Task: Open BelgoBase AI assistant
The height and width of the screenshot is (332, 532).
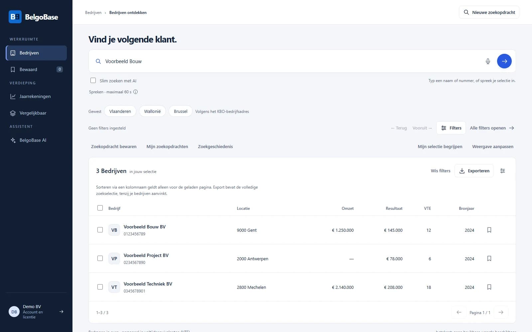Action: click(x=36, y=140)
